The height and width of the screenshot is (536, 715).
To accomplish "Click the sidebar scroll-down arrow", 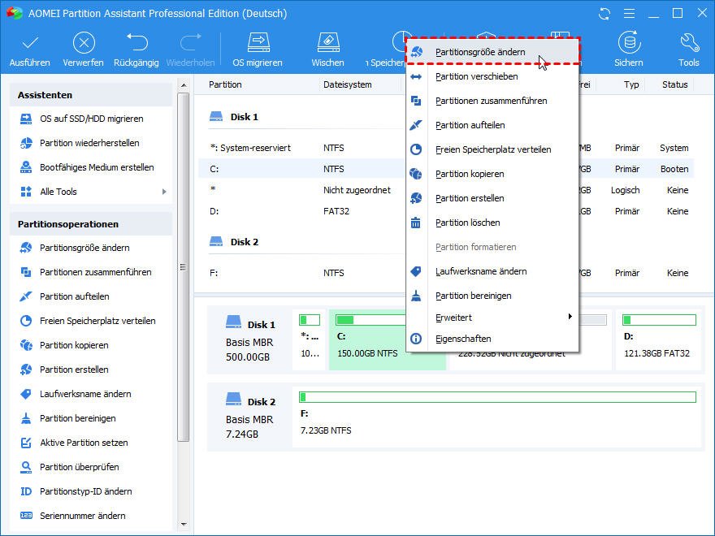I will click(x=184, y=525).
